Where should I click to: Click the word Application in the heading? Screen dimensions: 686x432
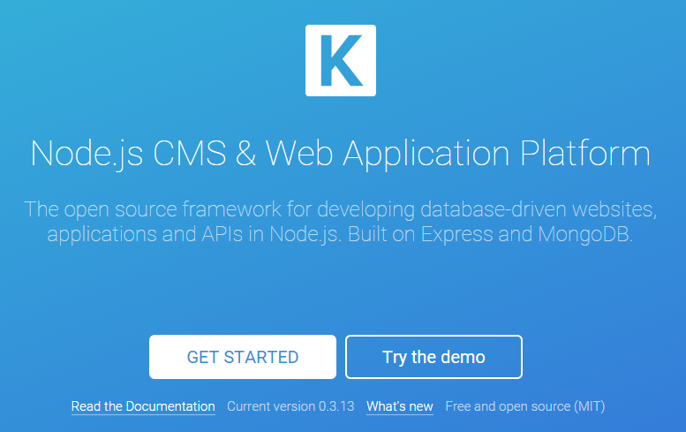[x=426, y=153]
